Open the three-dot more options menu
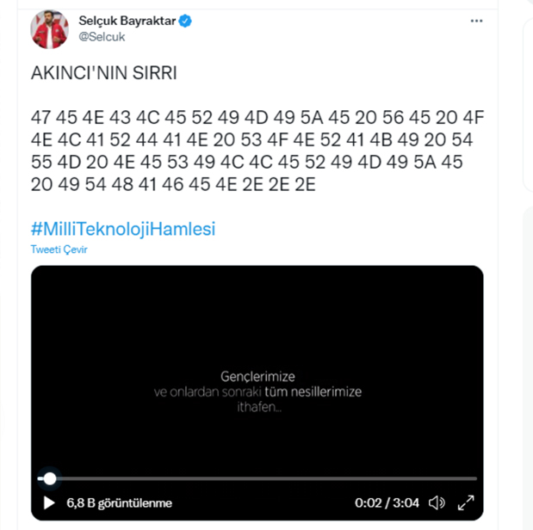The width and height of the screenshot is (533, 530). coord(477,21)
